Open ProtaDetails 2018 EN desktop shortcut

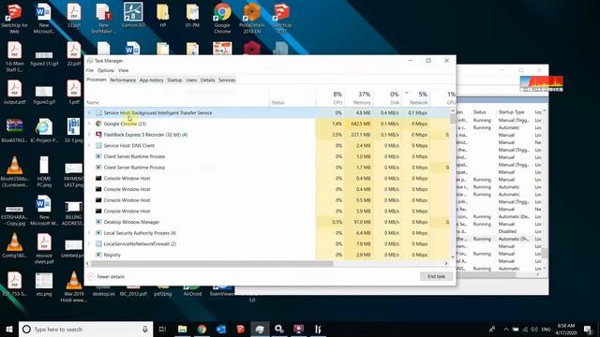252,18
